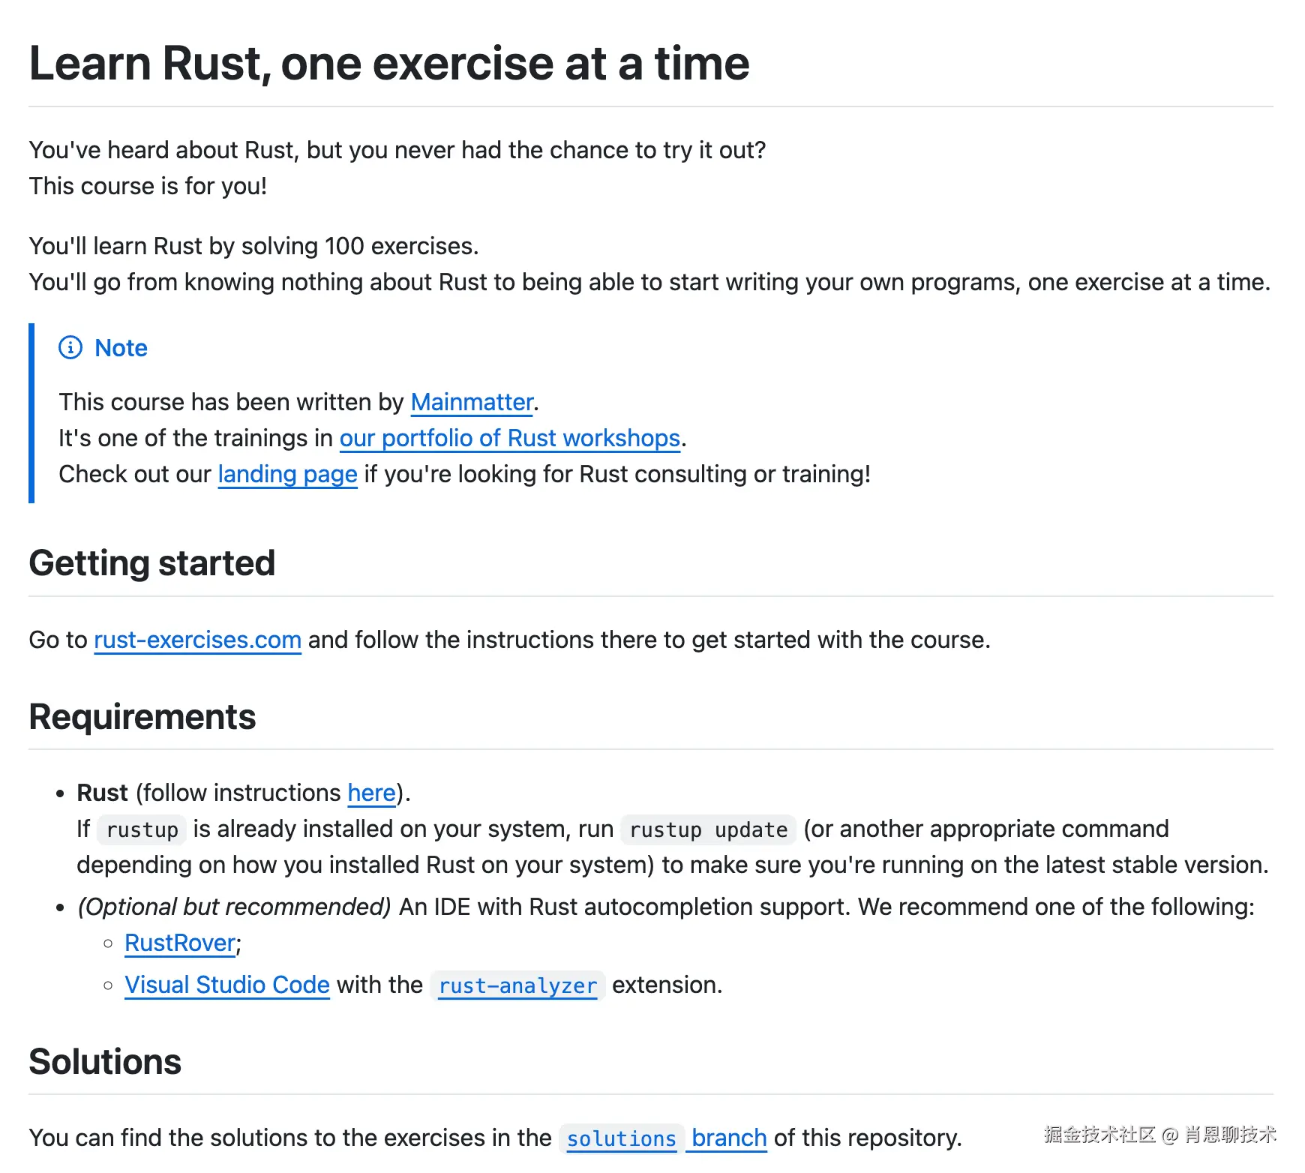Screen dimensions: 1305x1173
Task: Open the Mainmatter link
Action: coord(472,403)
